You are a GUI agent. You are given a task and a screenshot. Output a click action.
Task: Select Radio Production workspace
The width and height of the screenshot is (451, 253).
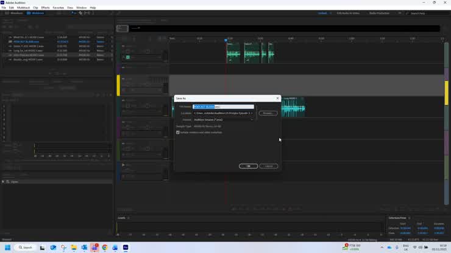(x=379, y=13)
